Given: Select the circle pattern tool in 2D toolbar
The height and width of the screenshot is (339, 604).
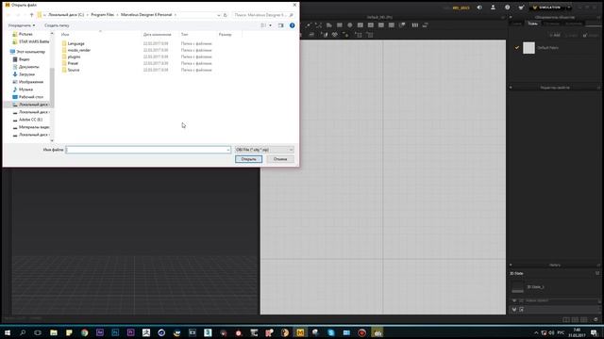Looking at the screenshot, I should tap(350, 25).
